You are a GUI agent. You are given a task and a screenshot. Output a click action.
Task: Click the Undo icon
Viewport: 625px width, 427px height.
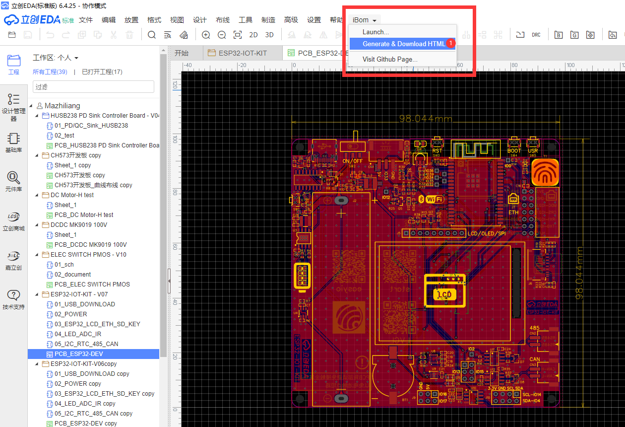coord(49,35)
